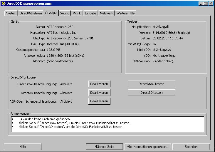The image size is (215, 152).
Task: Click 'Internal DAC(400MHz)' value
Action: (x=63, y=44)
